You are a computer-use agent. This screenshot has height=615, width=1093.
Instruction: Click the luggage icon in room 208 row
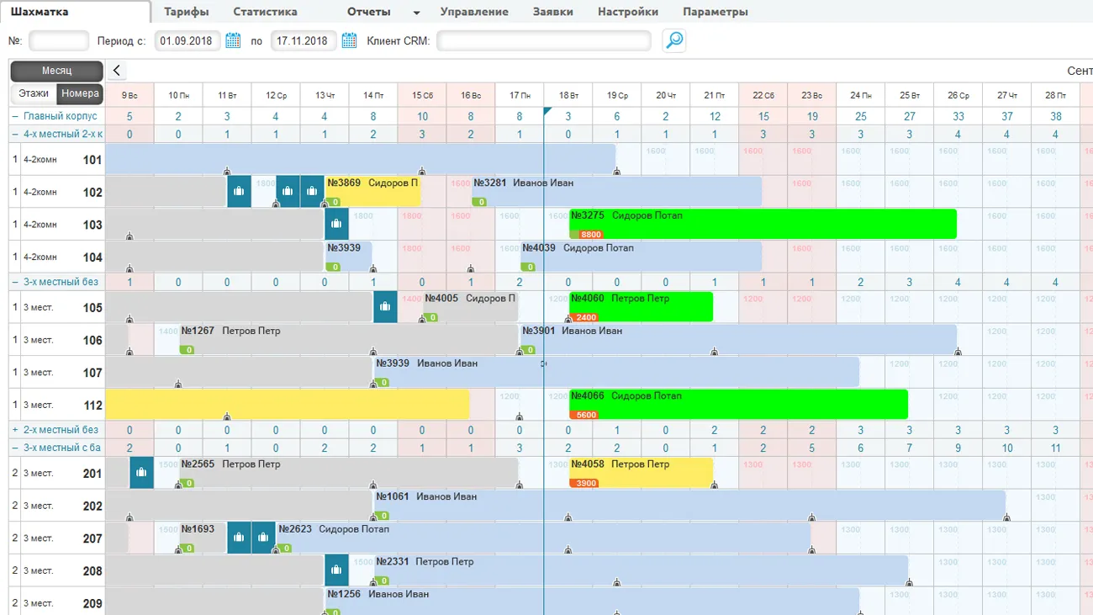[336, 570]
